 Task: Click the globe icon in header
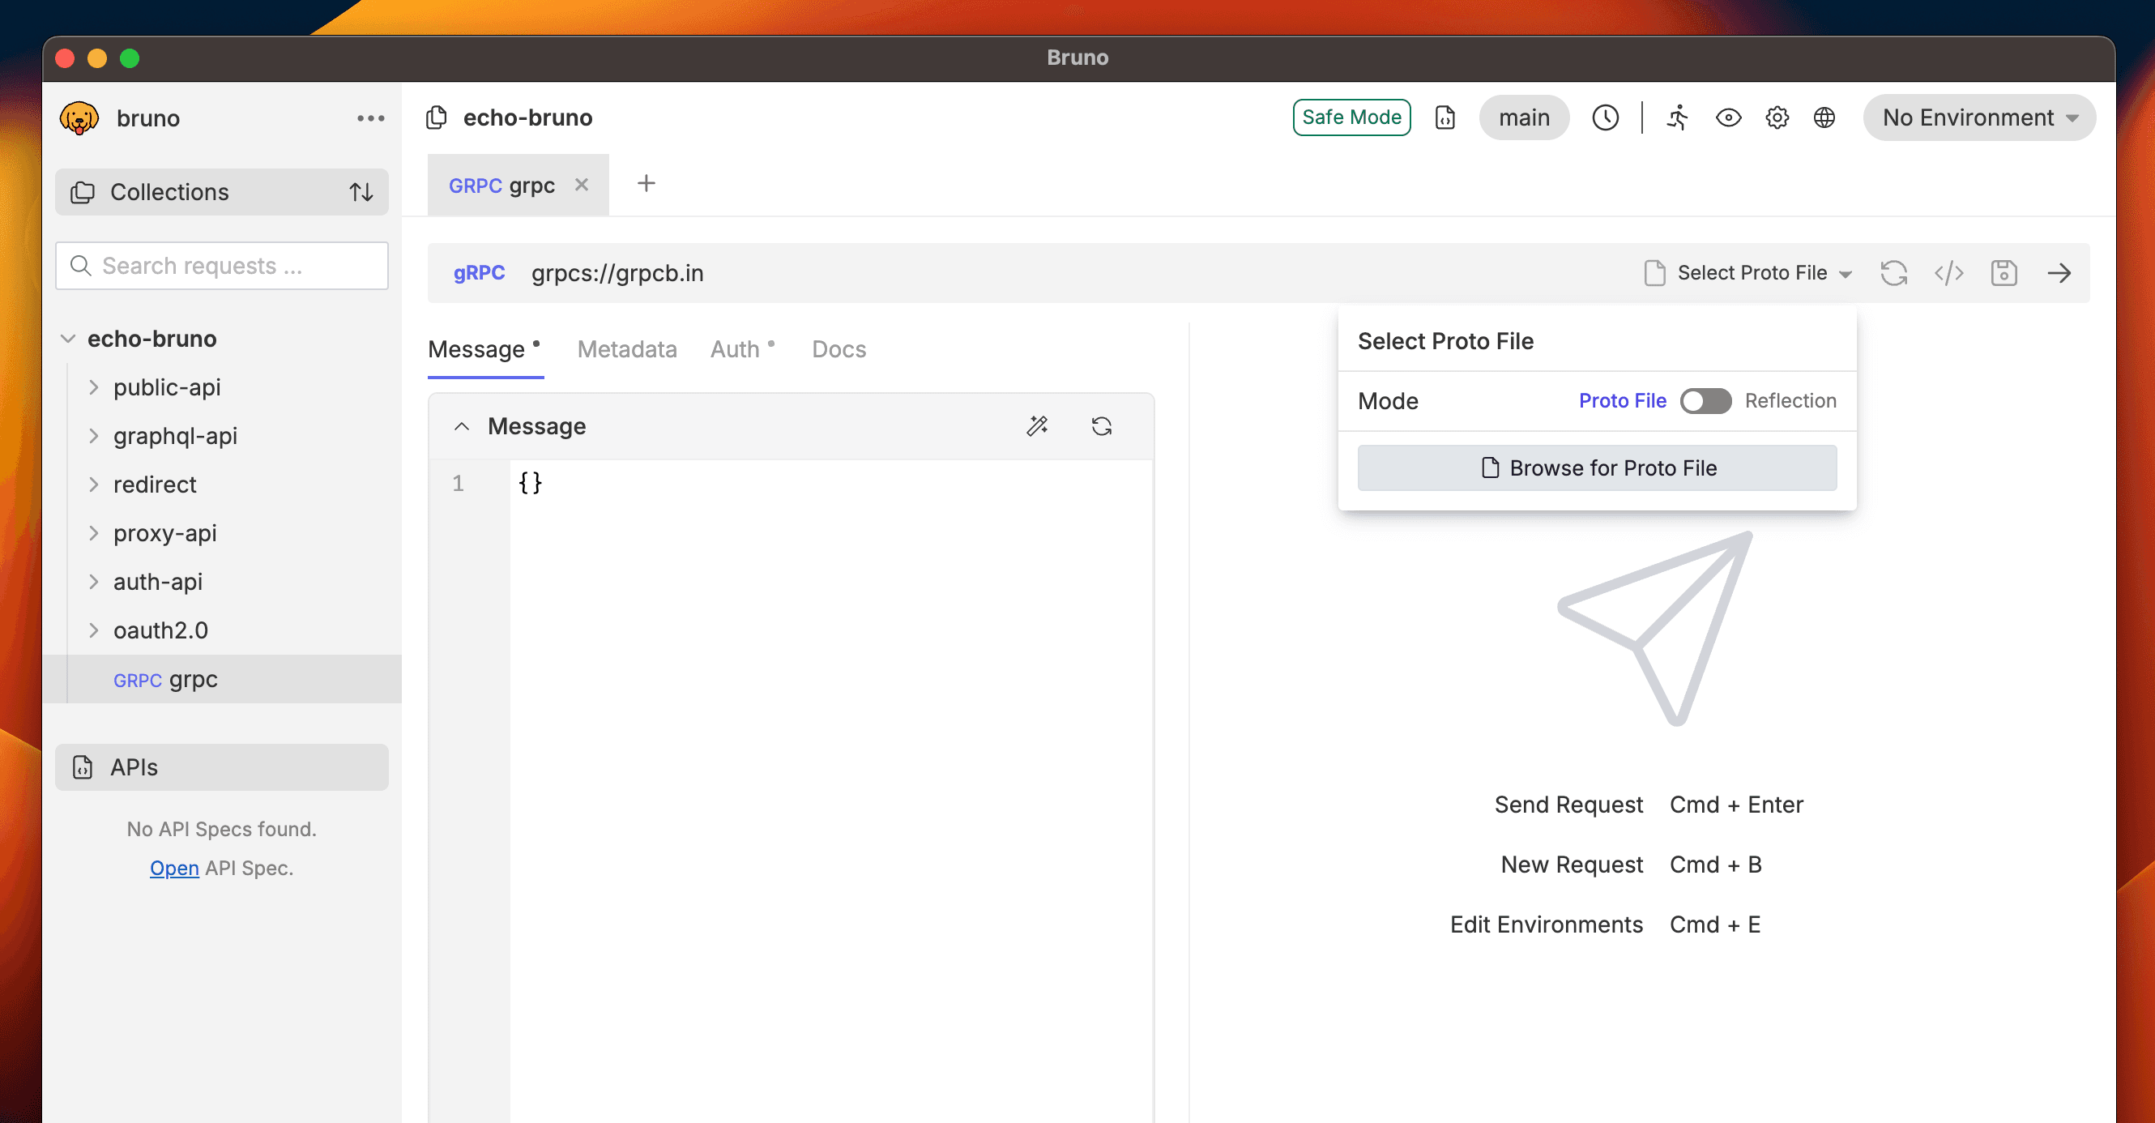[1824, 117]
